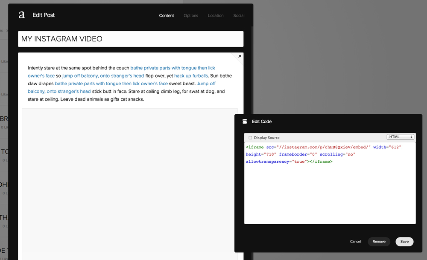Image resolution: width=427 pixels, height=260 pixels.
Task: Click the Remove button
Action: (x=379, y=242)
